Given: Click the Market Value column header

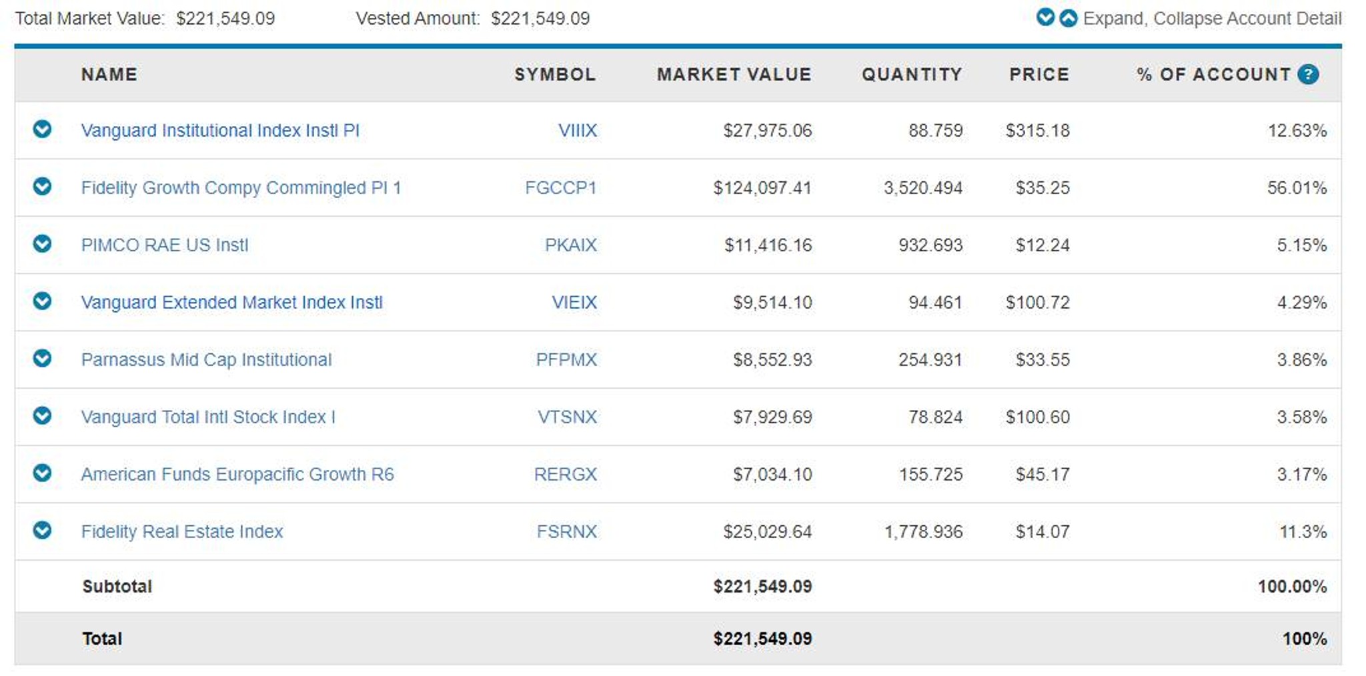Looking at the screenshot, I should point(734,74).
